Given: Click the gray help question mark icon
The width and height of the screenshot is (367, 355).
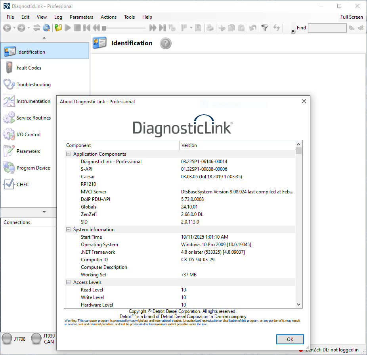Looking at the screenshot, I should [x=166, y=43].
